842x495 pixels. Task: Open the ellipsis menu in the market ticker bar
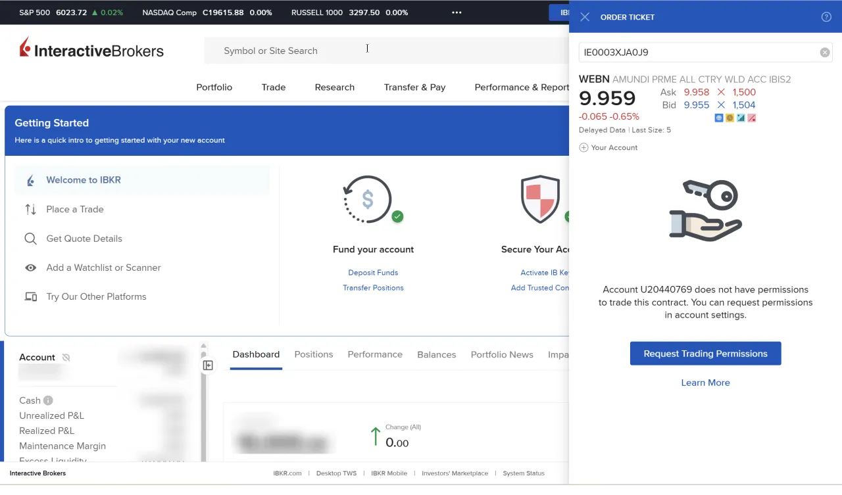click(457, 12)
